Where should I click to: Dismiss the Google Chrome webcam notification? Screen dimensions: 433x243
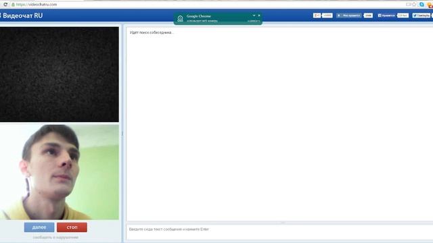259,16
